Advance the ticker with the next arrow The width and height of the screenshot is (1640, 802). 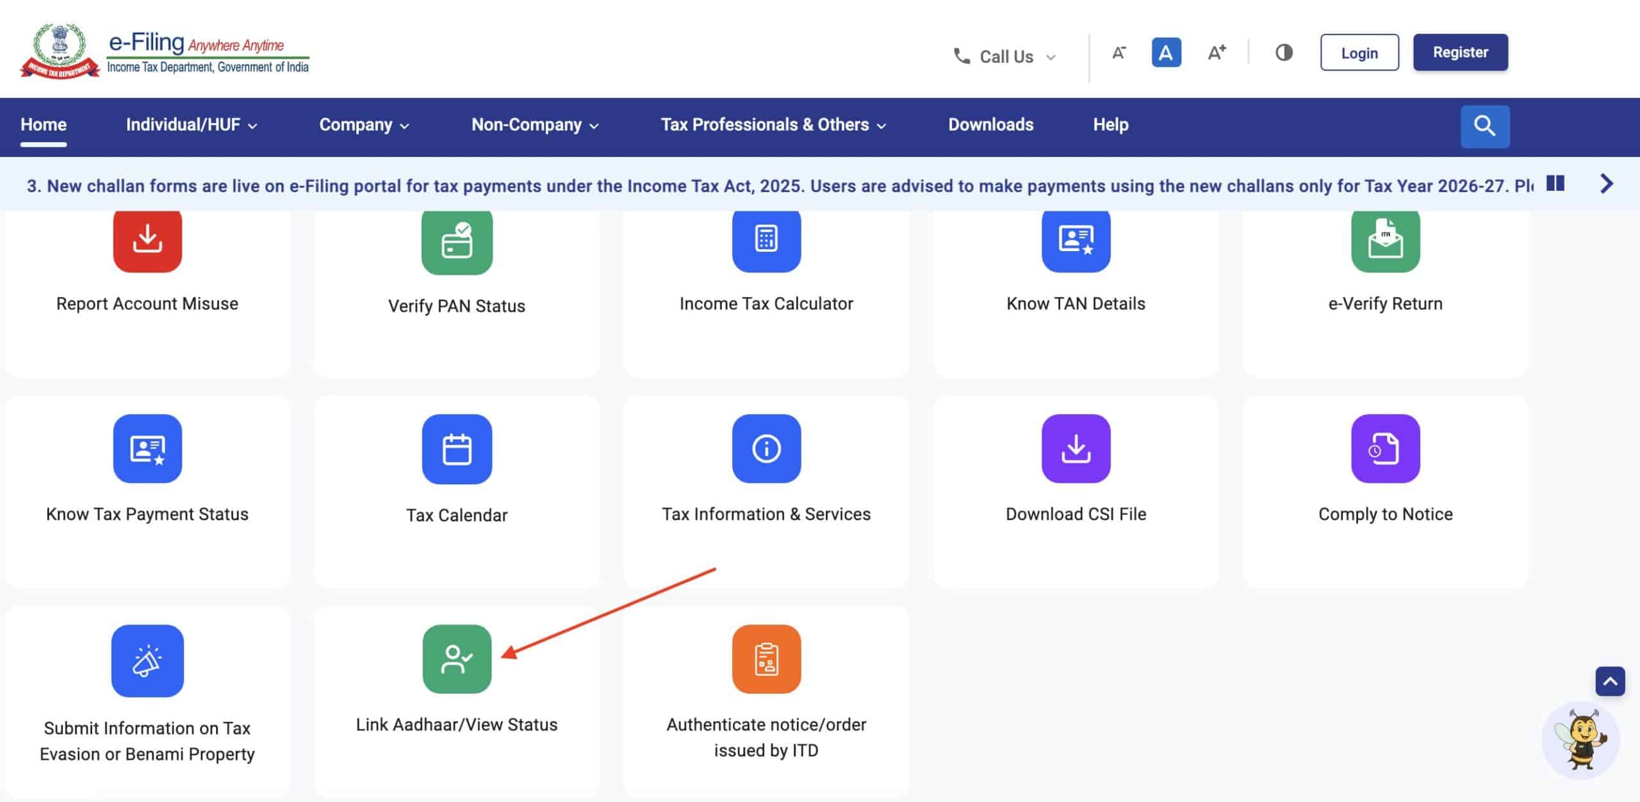point(1606,184)
